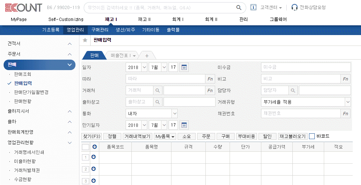Open the 재고 II menu
This screenshot has width=361, height=185.
[144, 20]
